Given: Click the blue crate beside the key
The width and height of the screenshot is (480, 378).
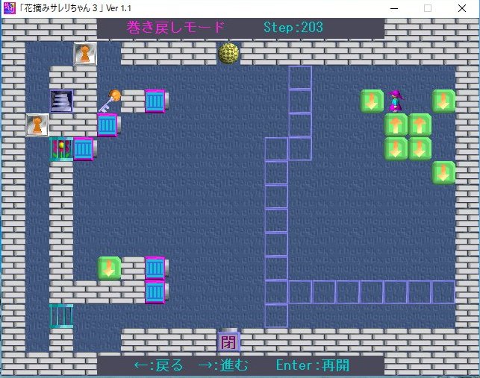Looking at the screenshot, I should (155, 101).
